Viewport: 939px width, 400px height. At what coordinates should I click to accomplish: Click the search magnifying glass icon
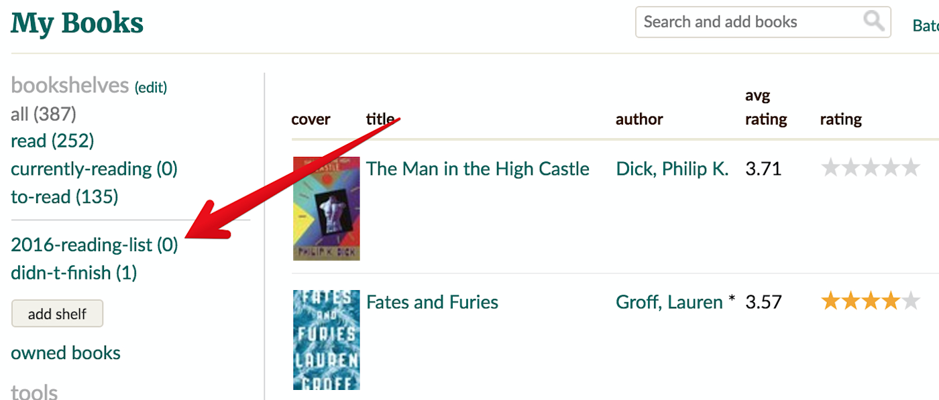(874, 21)
